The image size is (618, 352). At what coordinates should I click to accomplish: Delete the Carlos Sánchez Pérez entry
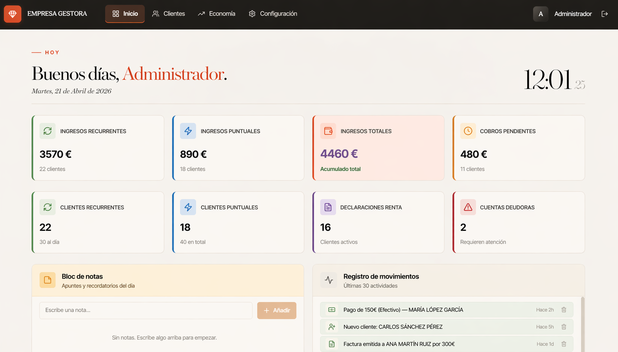(x=564, y=327)
